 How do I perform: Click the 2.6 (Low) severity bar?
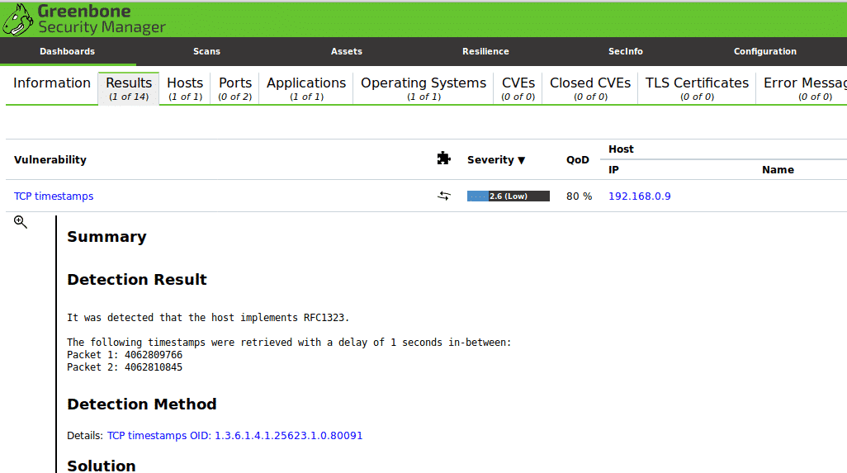coord(508,196)
